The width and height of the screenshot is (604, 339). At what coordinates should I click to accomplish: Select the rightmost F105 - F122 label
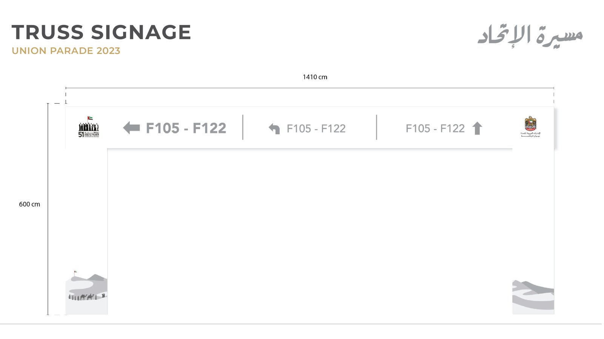(435, 129)
